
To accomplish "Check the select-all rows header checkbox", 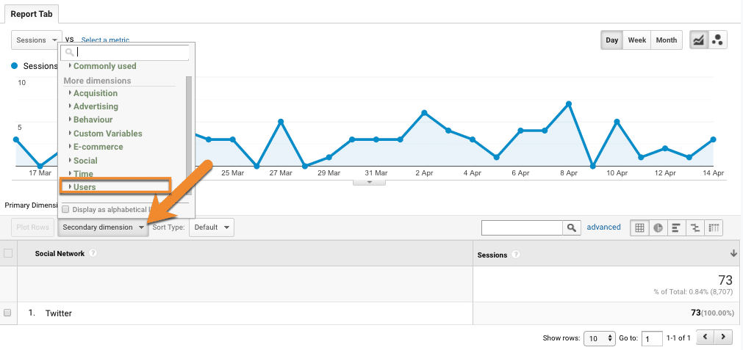I will click(x=8, y=254).
